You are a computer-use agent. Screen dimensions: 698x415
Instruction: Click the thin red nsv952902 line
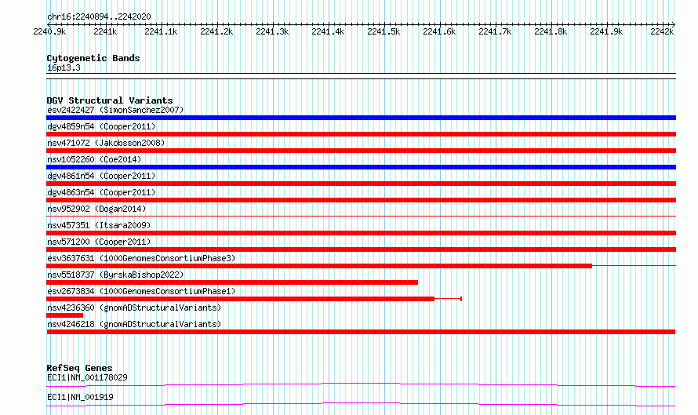361,217
